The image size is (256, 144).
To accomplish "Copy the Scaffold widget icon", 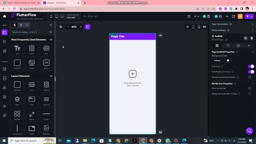I will click(x=246, y=38).
